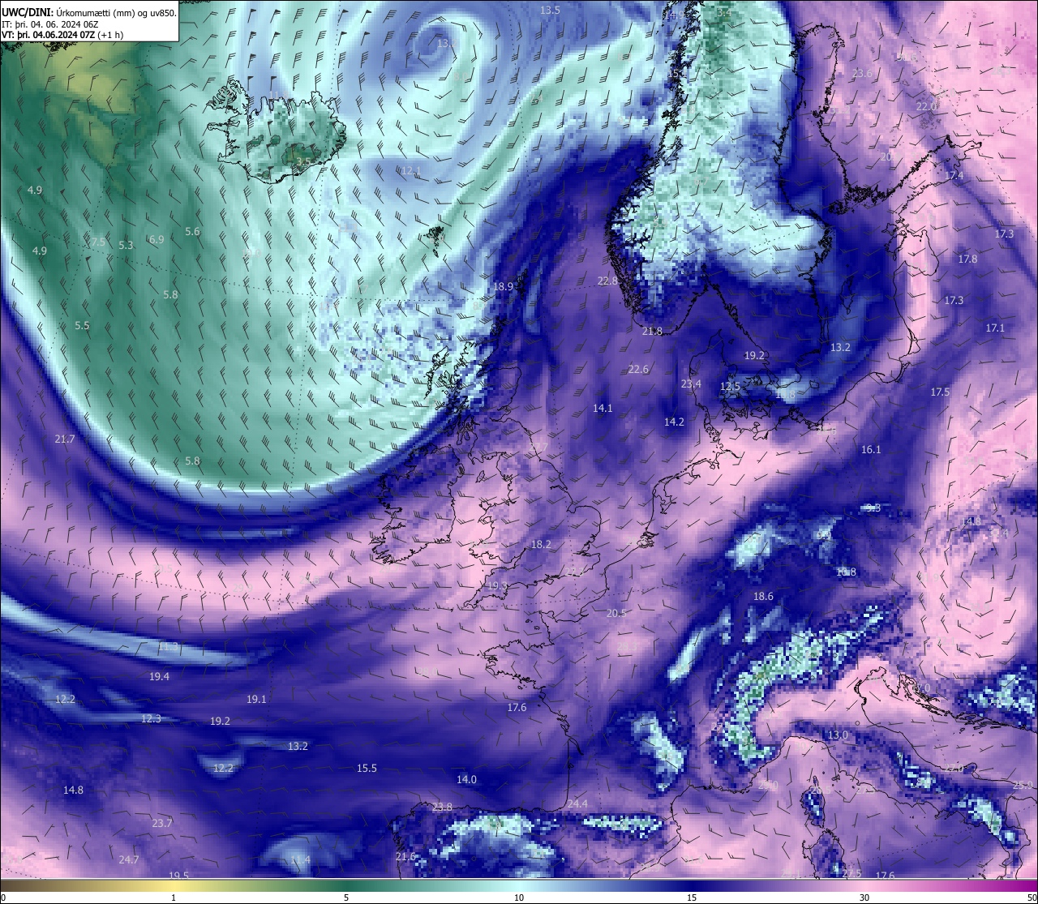Viewport: 1038px width, 904px height.
Task: Click the 19.3 value over southwest England
Action: (x=497, y=585)
